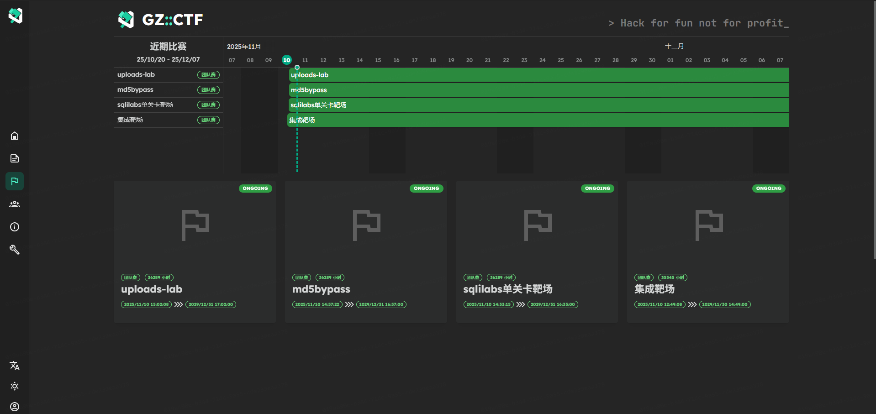Open the user account icon
876x414 pixels.
[x=15, y=407]
